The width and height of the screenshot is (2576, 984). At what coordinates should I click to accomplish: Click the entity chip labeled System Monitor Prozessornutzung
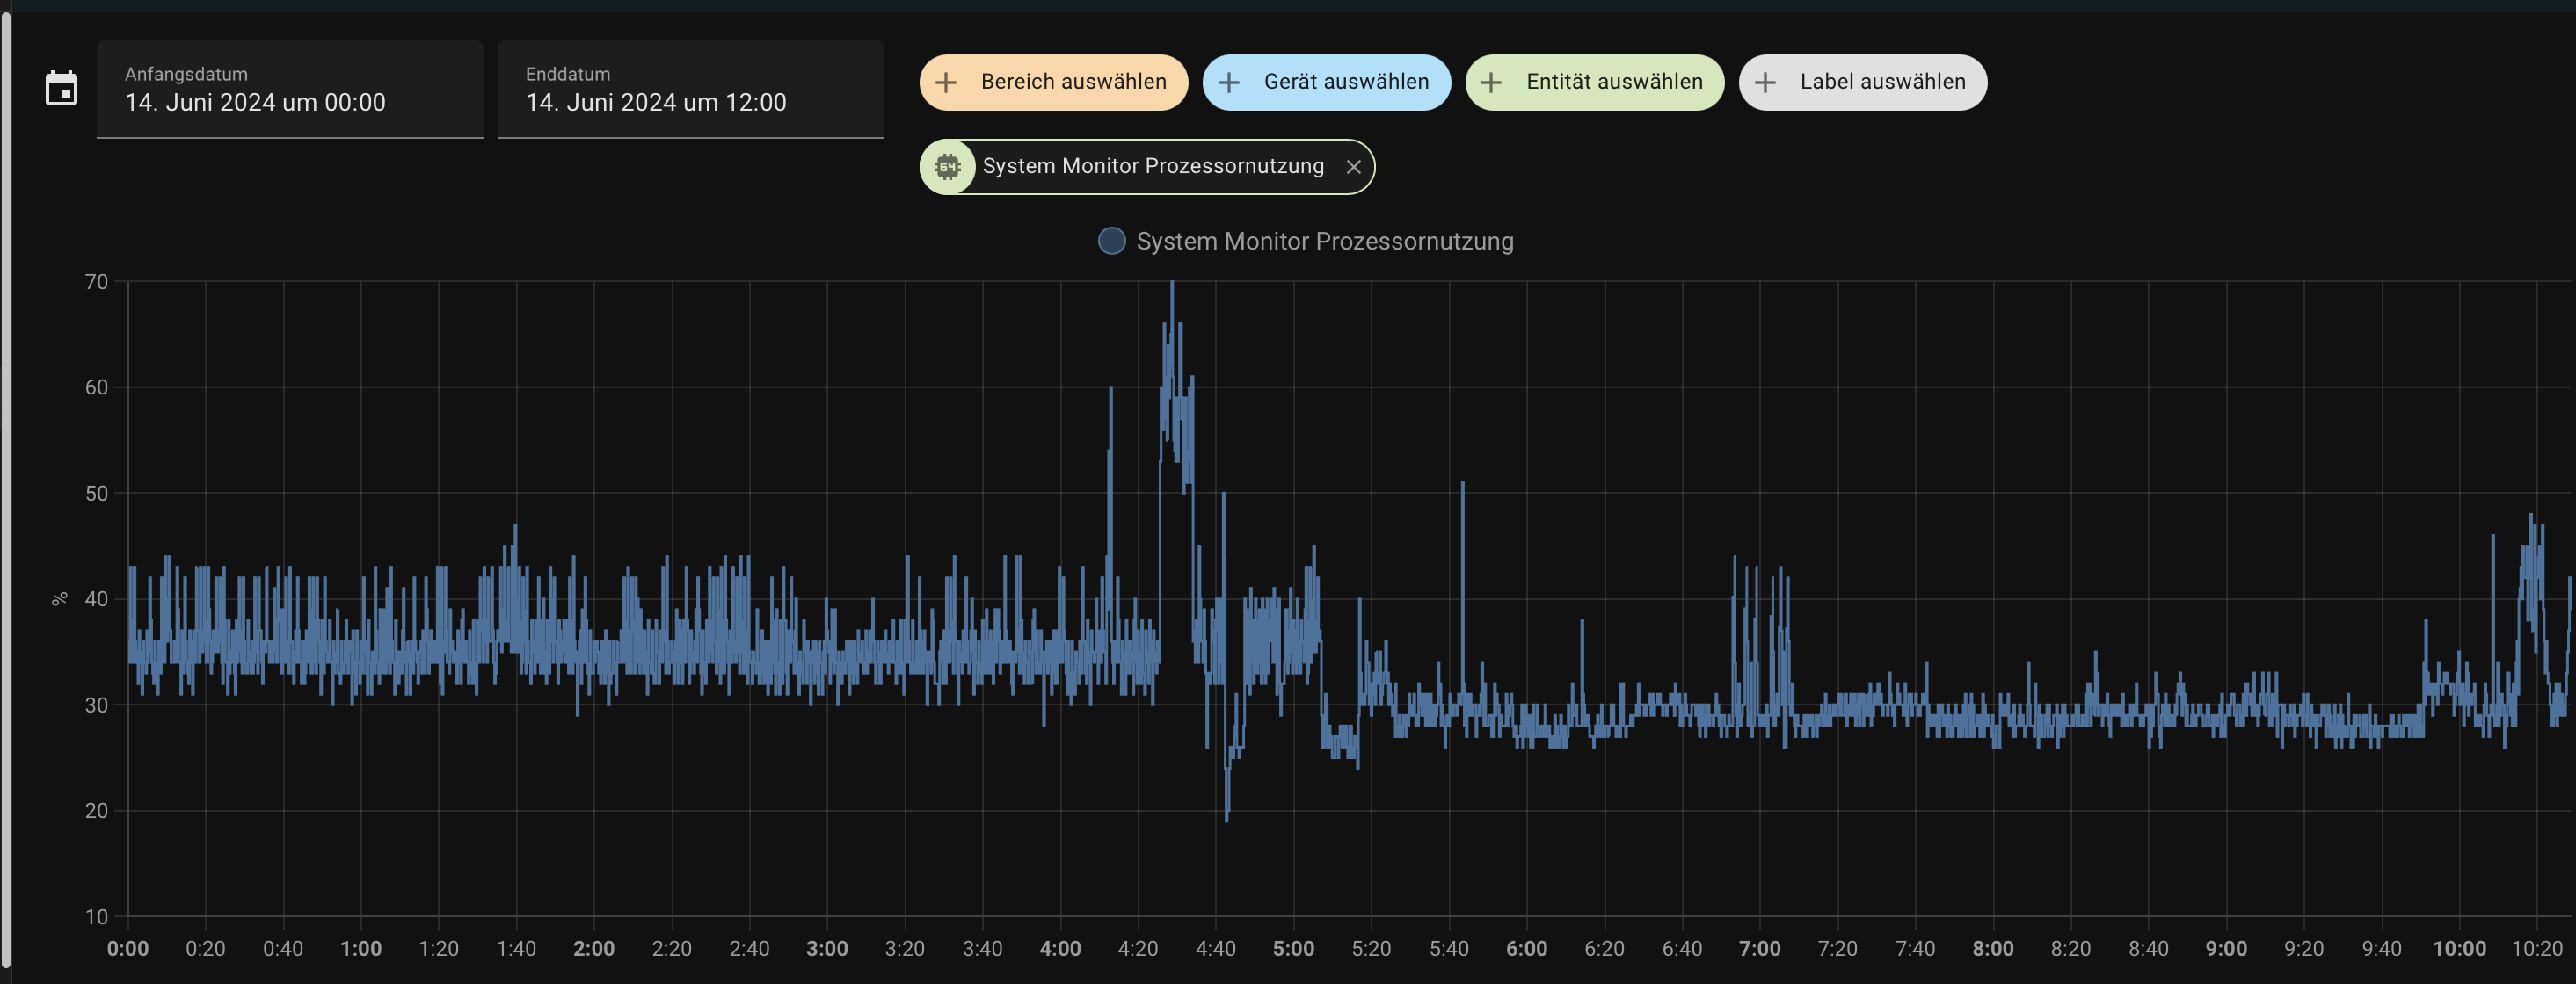click(x=1150, y=166)
